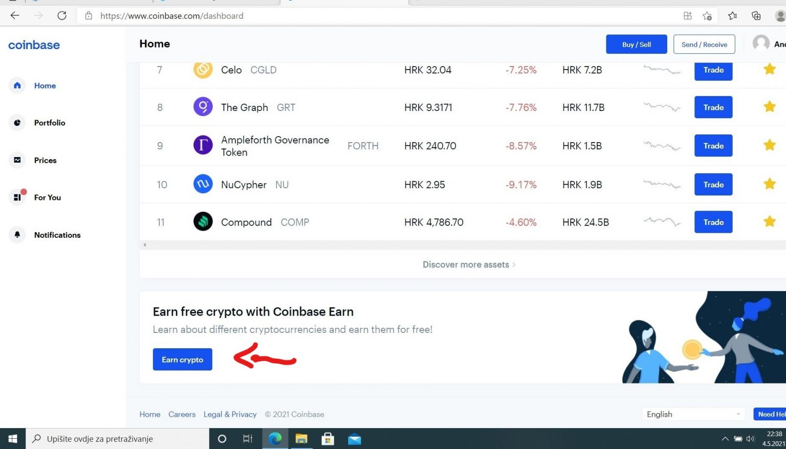Open the Legal & Privacy footer link

(230, 414)
